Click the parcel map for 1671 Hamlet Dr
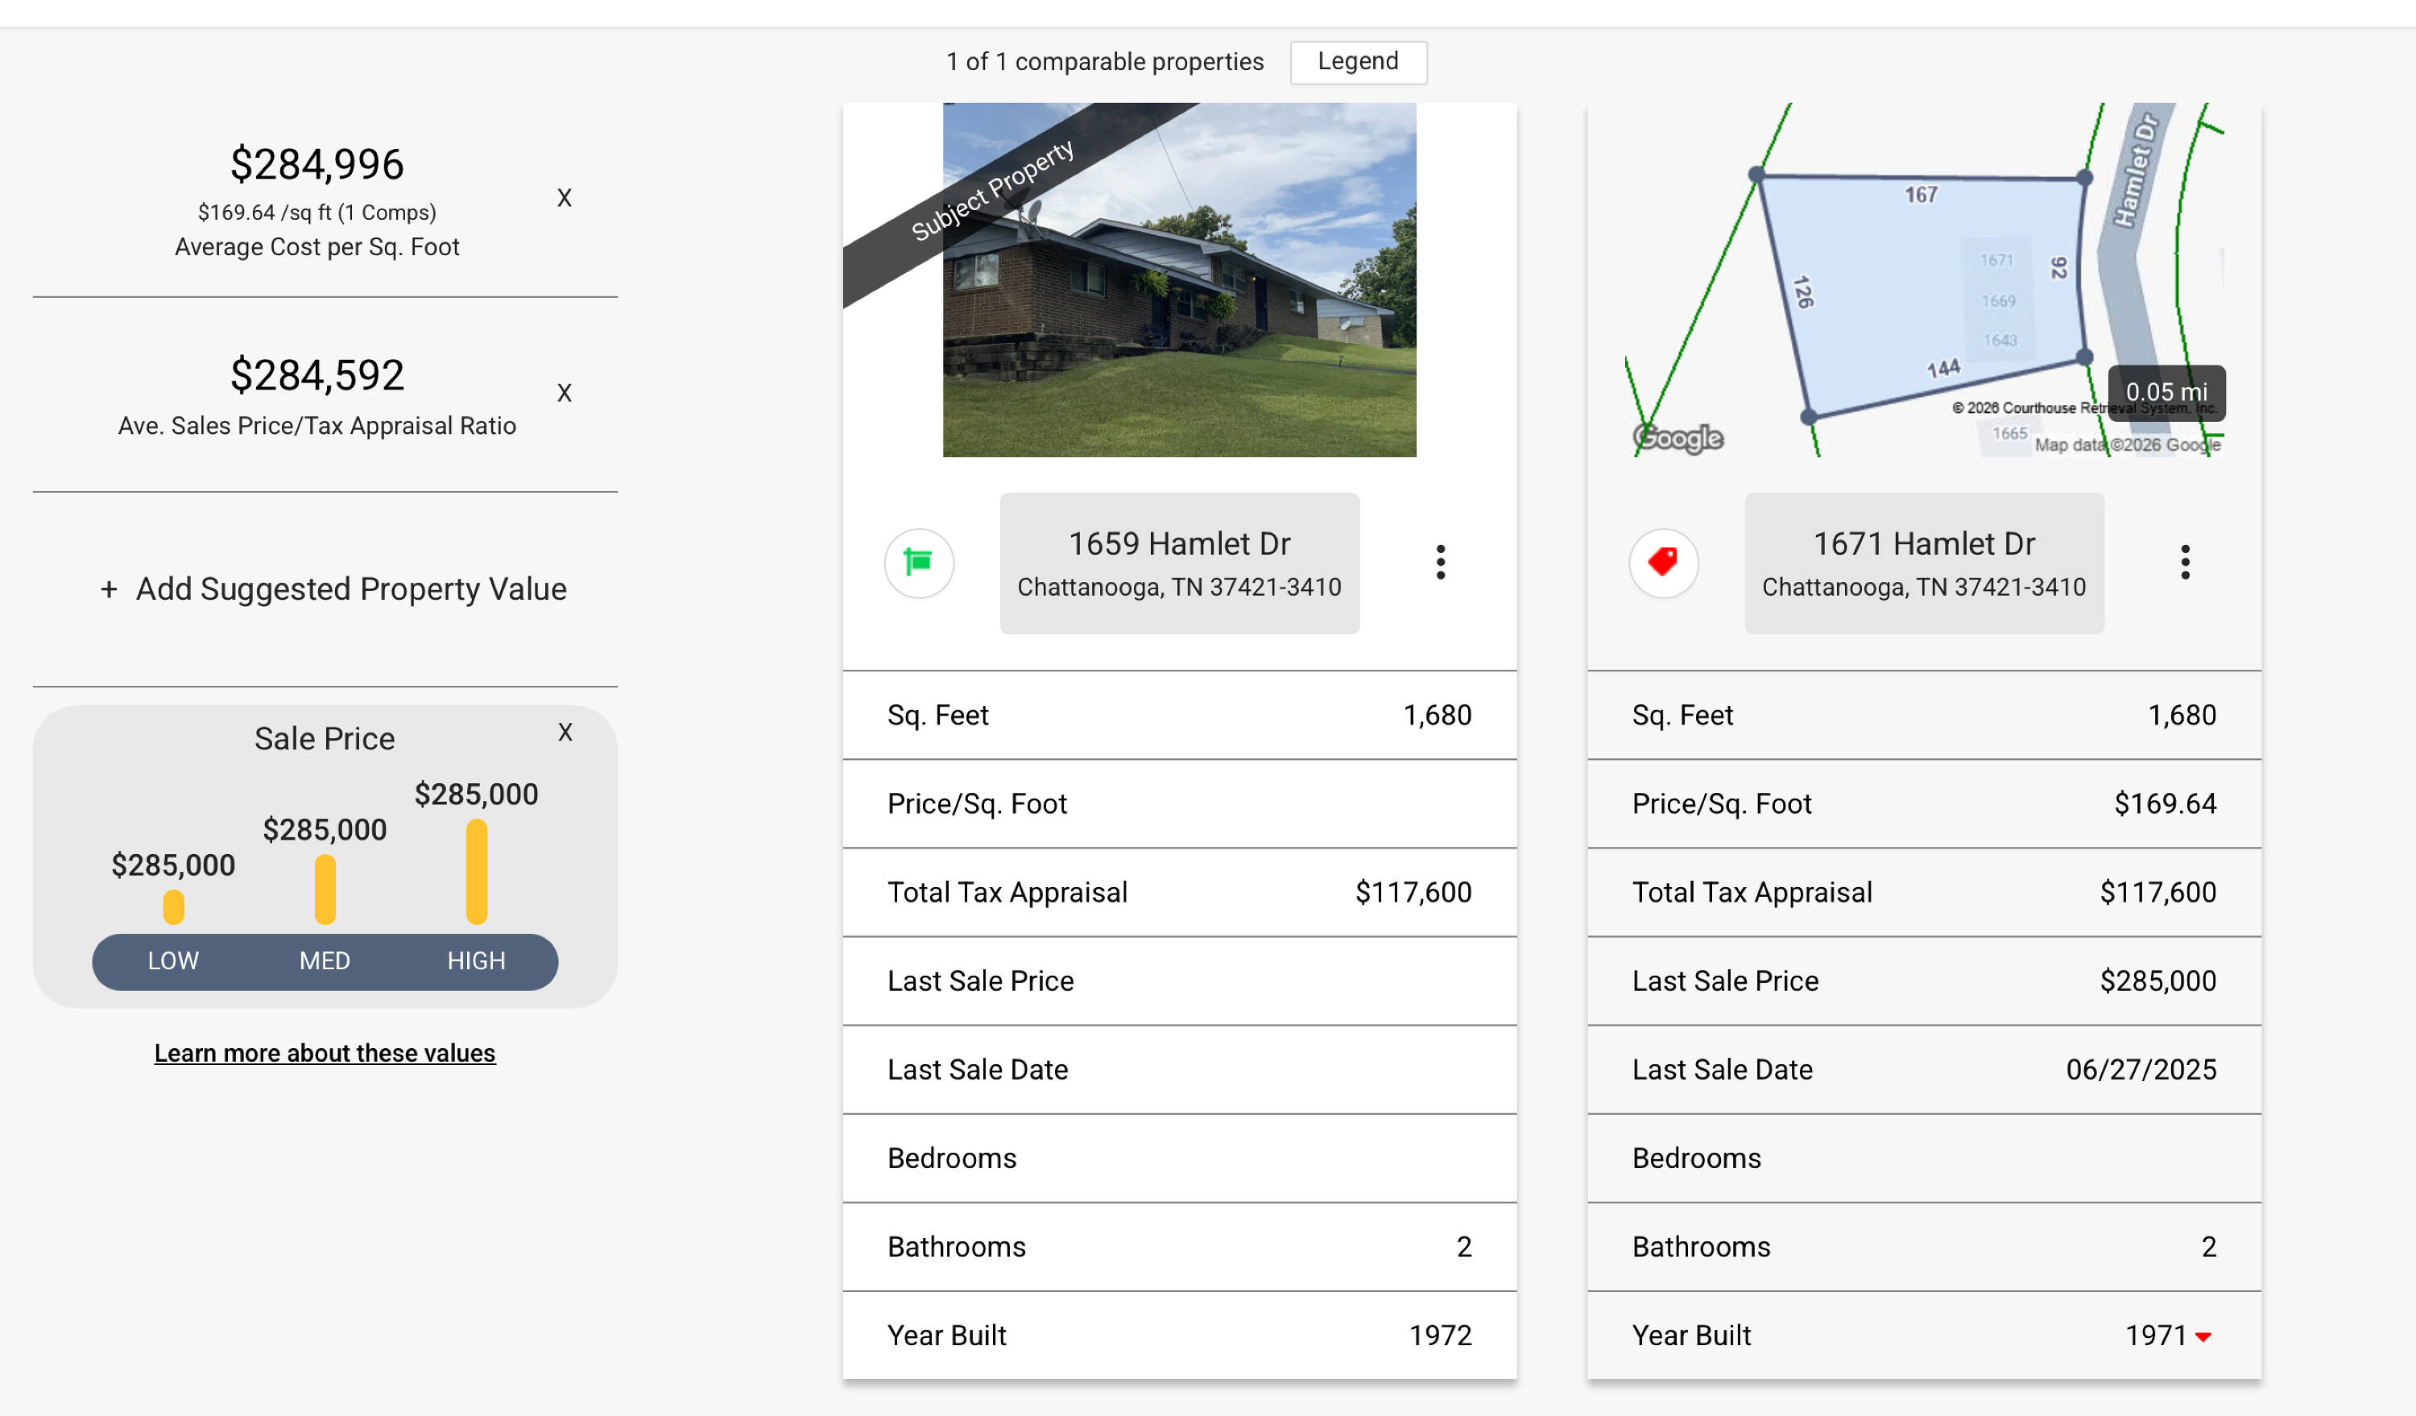The height and width of the screenshot is (1416, 2416). coord(1917,287)
